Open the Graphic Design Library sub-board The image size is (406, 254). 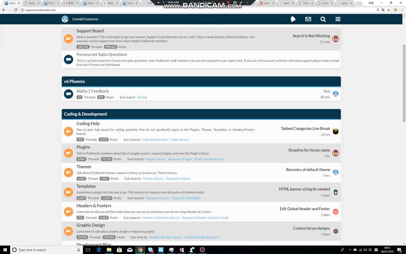click(x=165, y=237)
